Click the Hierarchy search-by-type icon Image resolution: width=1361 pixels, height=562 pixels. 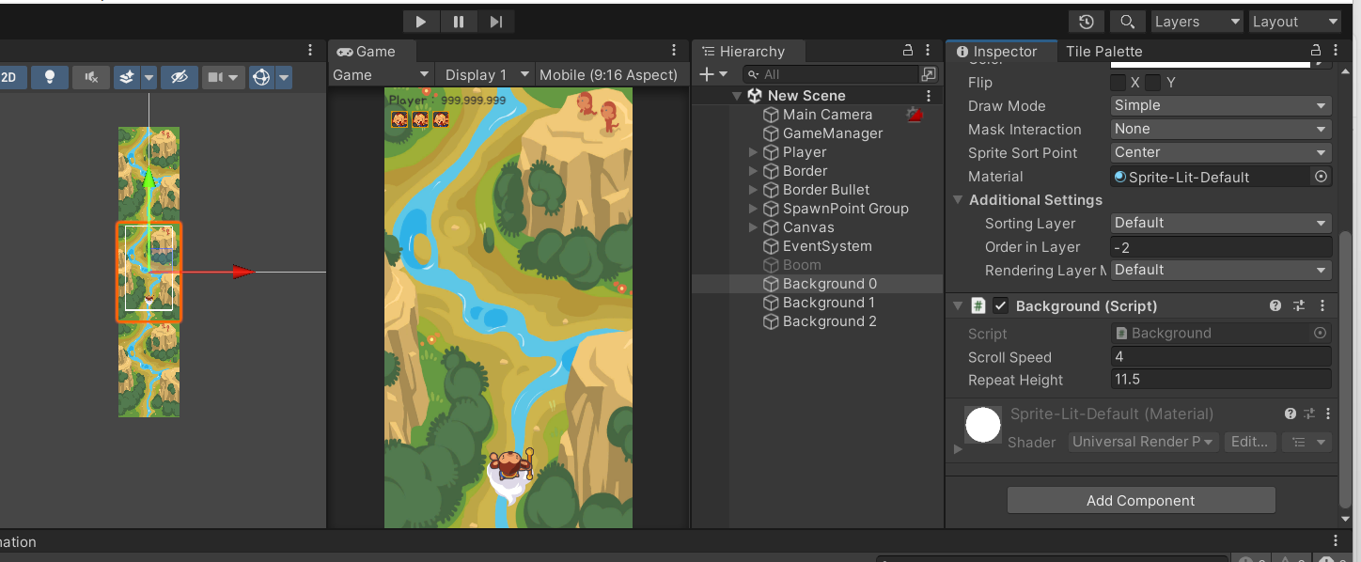click(929, 74)
